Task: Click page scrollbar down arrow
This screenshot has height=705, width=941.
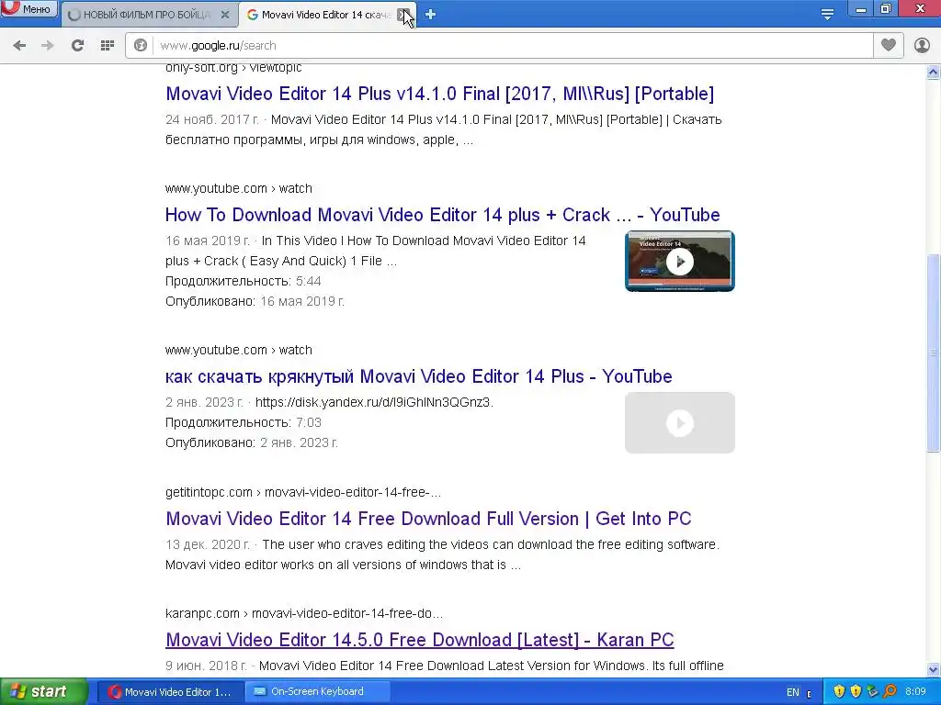Action: click(x=934, y=669)
